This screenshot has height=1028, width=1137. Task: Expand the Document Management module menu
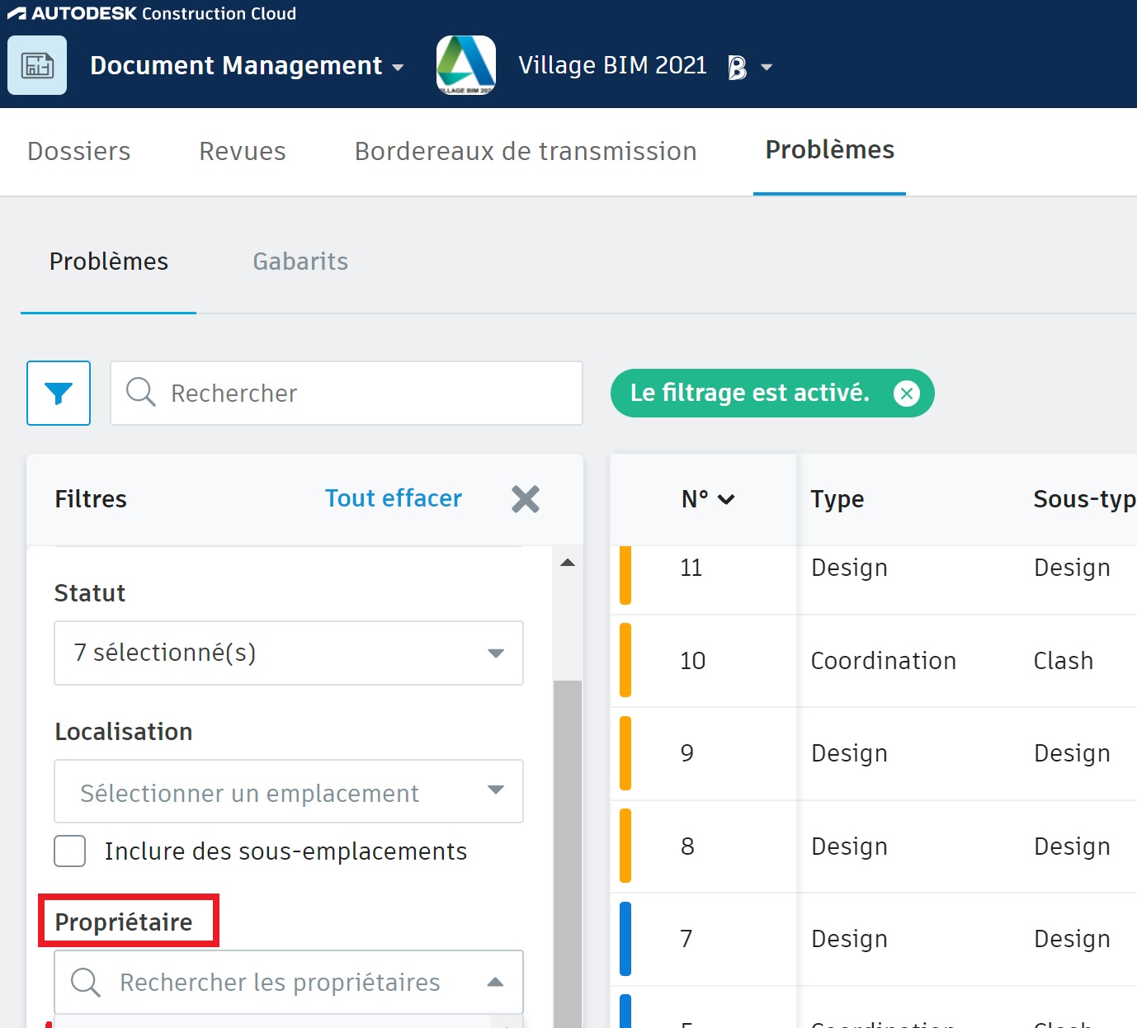click(x=399, y=66)
